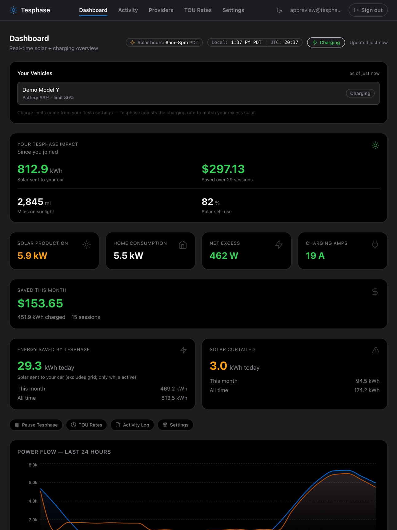Click the house icon in Home Consumption card

pyautogui.click(x=183, y=245)
